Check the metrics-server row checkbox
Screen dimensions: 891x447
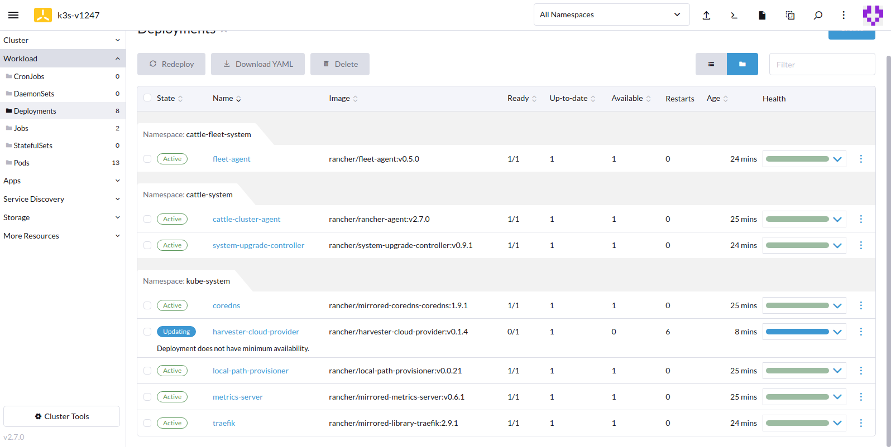[147, 397]
